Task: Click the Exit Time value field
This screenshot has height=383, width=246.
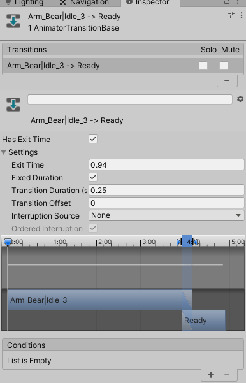Action: click(x=166, y=165)
